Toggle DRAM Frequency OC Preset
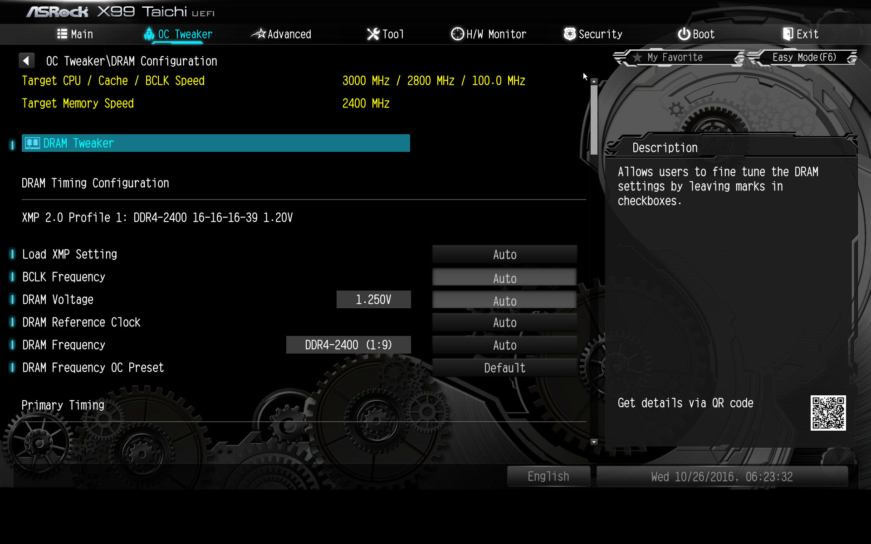The height and width of the screenshot is (544, 871). pyautogui.click(x=504, y=368)
